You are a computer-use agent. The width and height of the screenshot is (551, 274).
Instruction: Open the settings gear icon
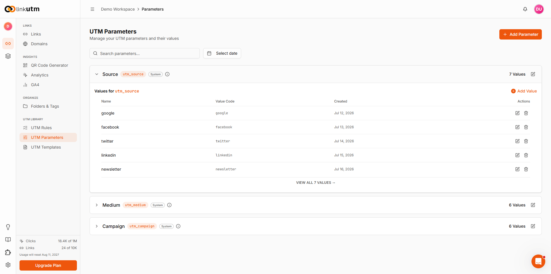(8, 265)
